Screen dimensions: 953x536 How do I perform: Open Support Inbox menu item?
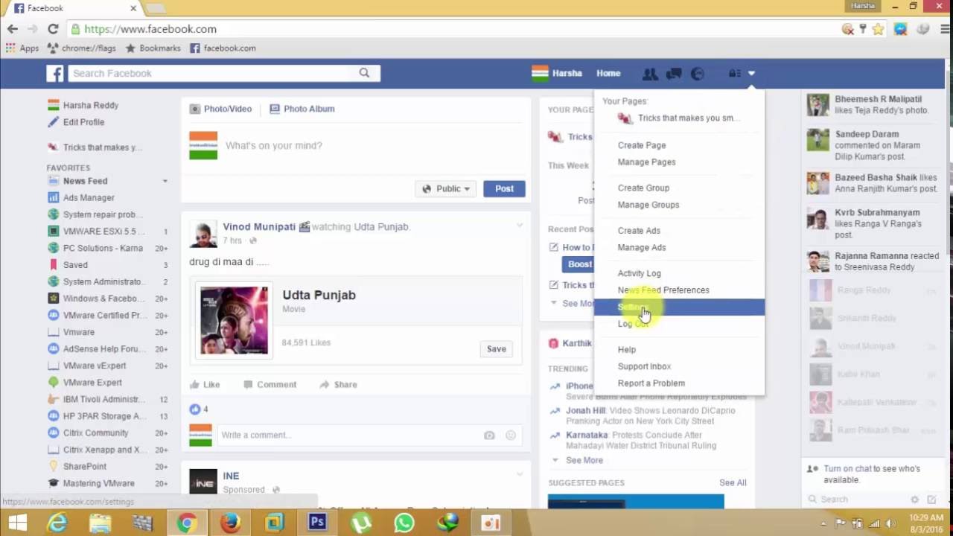[x=644, y=366]
